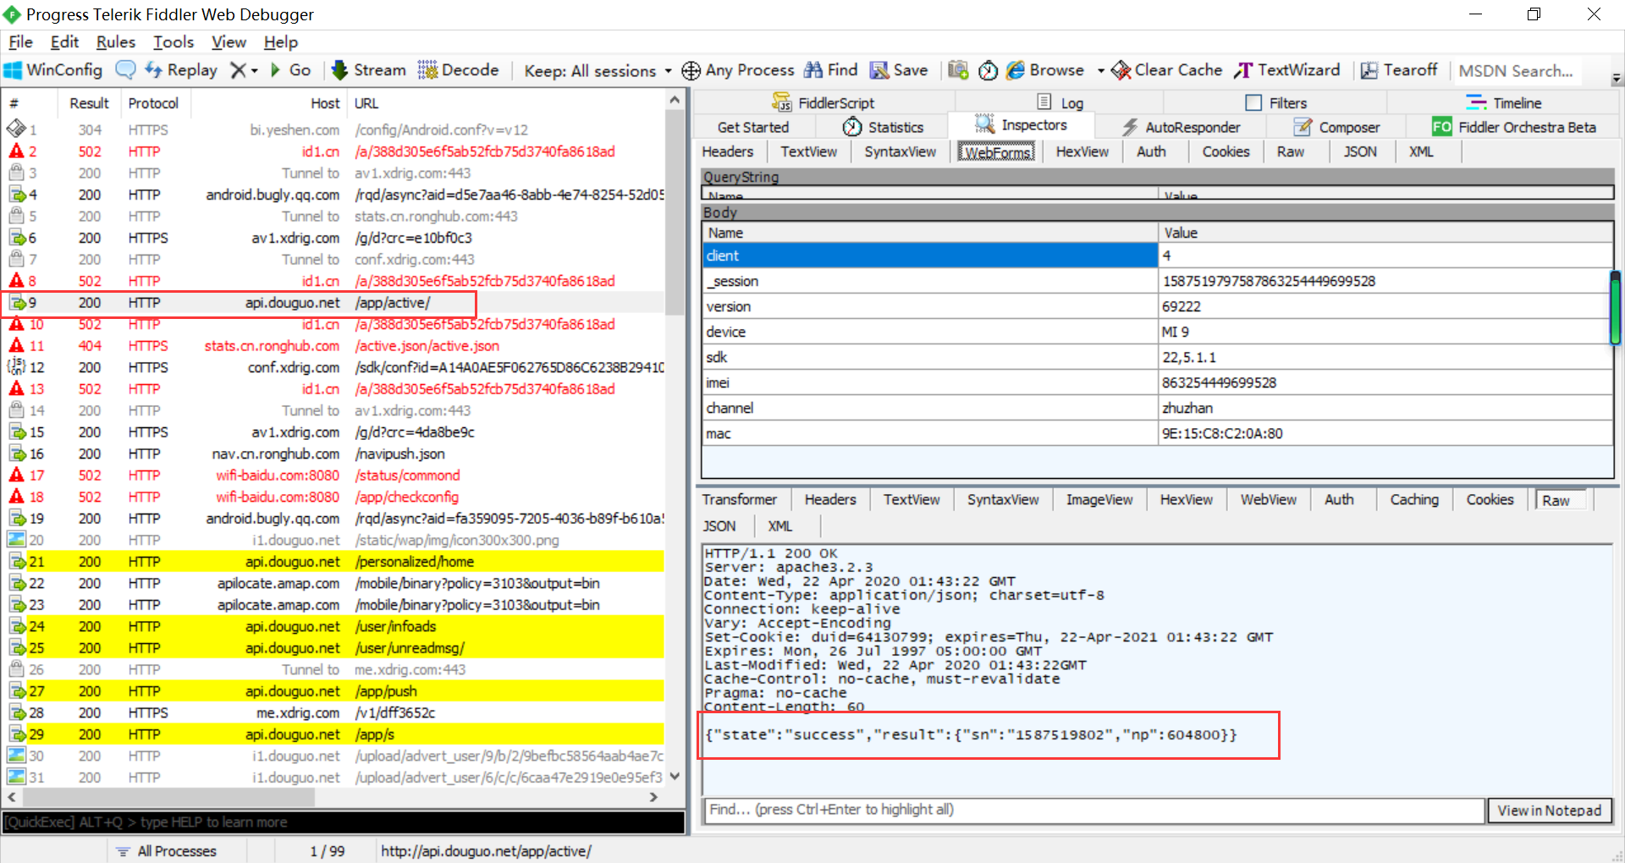
Task: Click the icon of session 1
Action: click(16, 129)
